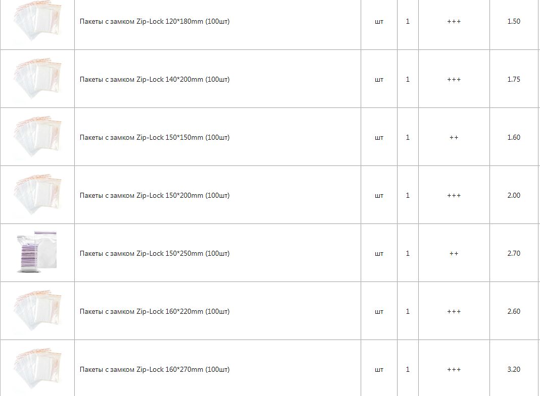Open product name Zip-Lock 160*270mm (100шт)
Image resolution: width=540 pixels, height=396 pixels.
(x=155, y=370)
